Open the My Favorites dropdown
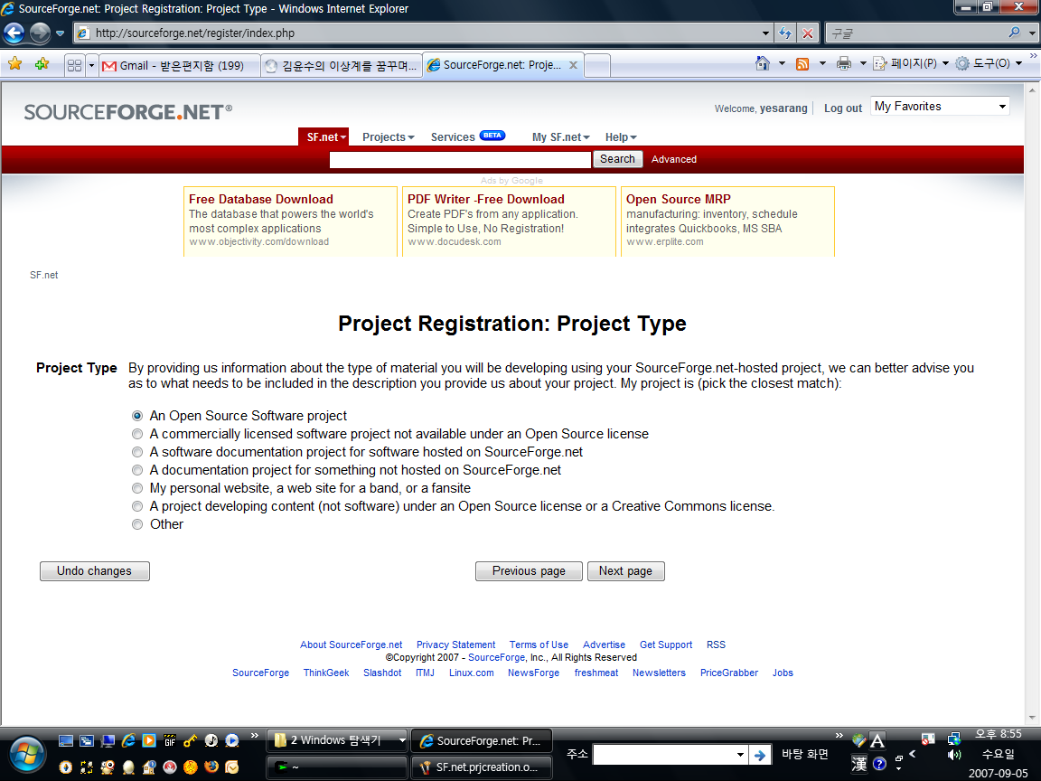This screenshot has width=1041, height=781. pyautogui.click(x=940, y=107)
